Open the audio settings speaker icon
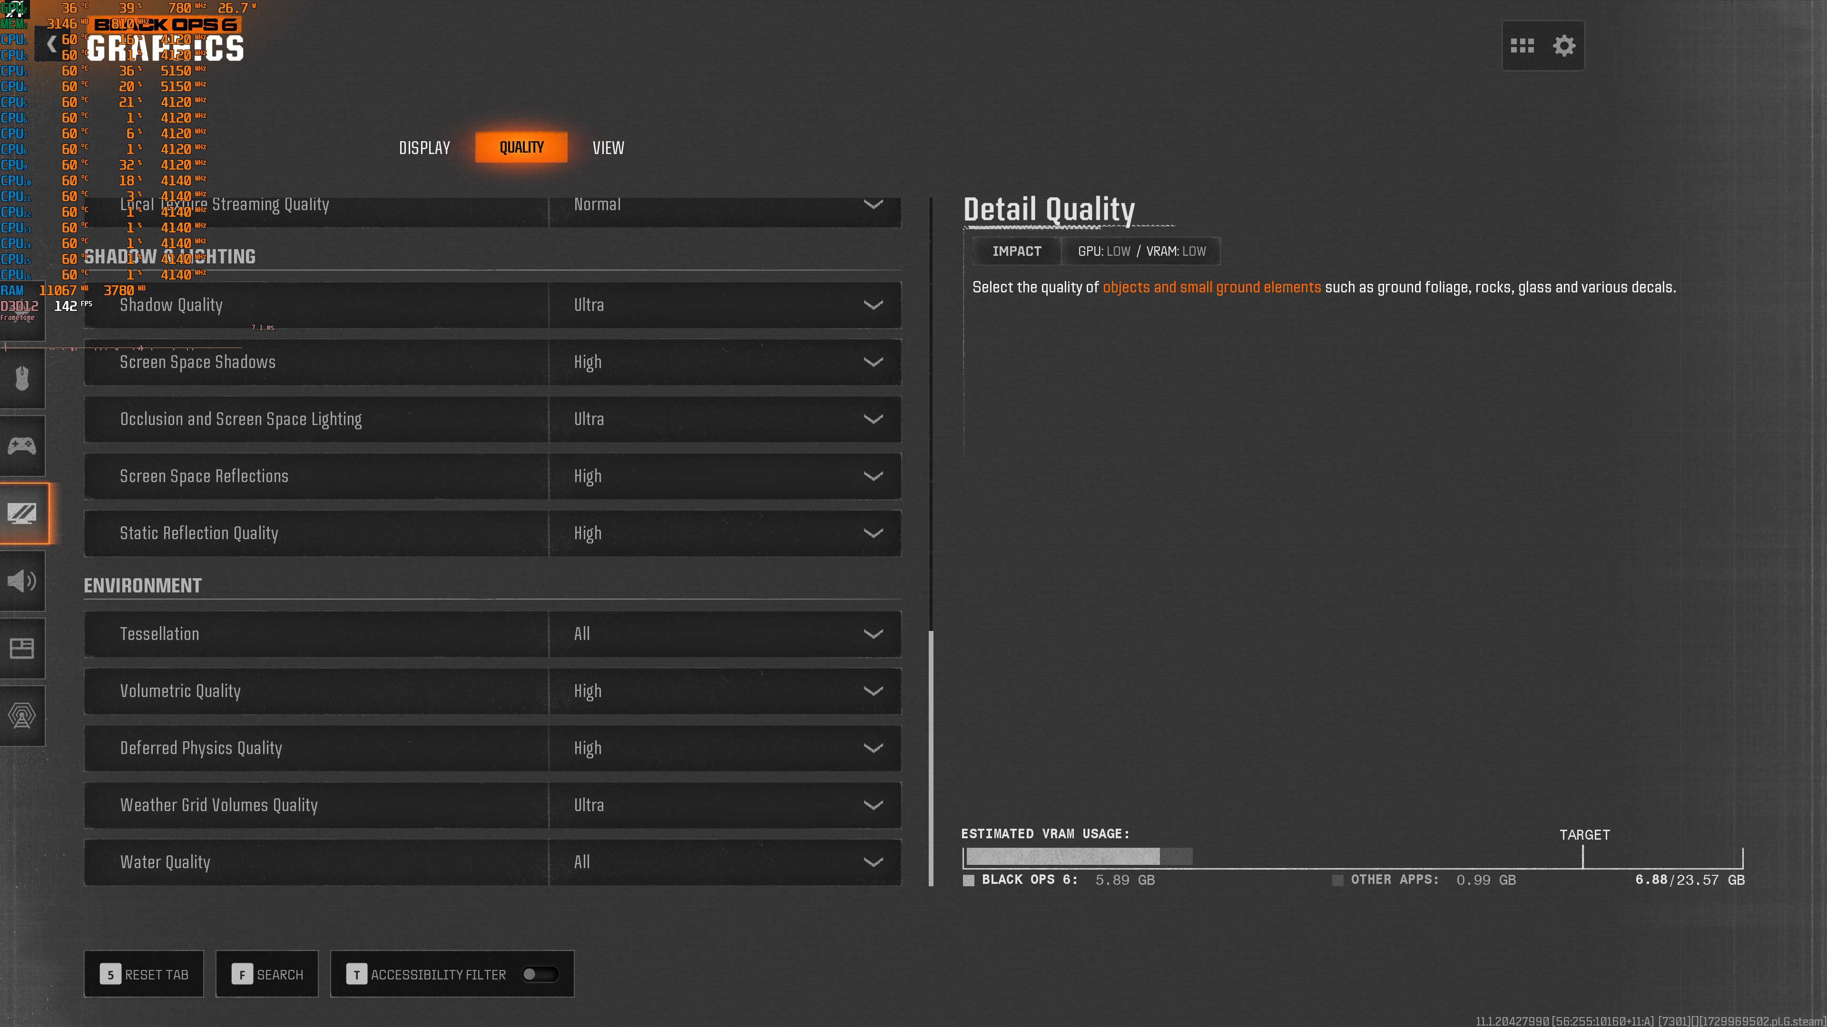The image size is (1827, 1027). 22,581
